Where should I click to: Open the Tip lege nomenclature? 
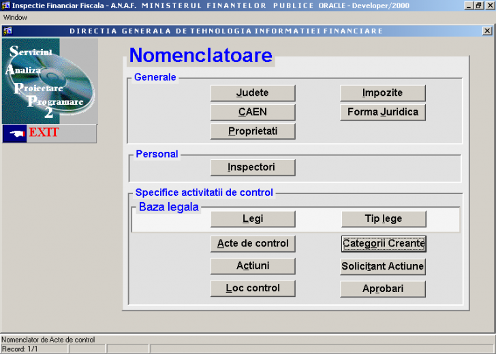click(x=383, y=219)
